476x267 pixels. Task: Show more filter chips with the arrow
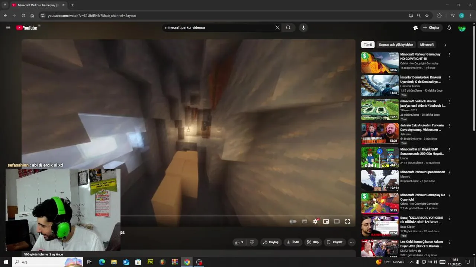[x=445, y=45]
